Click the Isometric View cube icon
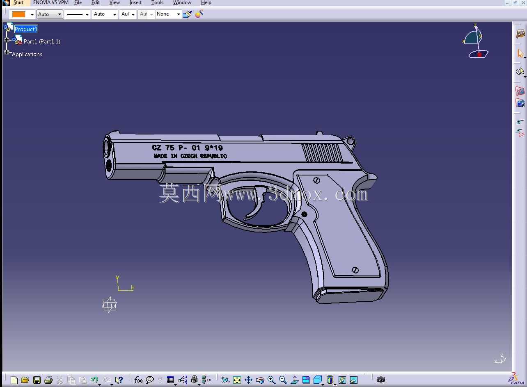527x387 pixels. pyautogui.click(x=317, y=380)
